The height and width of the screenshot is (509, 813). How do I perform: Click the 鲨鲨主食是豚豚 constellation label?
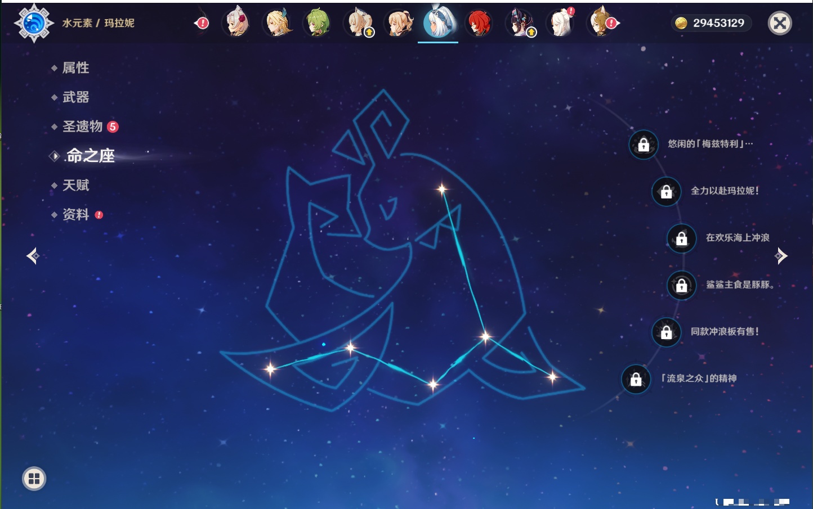click(x=740, y=285)
